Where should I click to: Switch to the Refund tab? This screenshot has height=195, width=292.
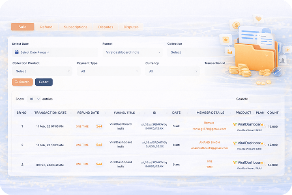point(46,27)
